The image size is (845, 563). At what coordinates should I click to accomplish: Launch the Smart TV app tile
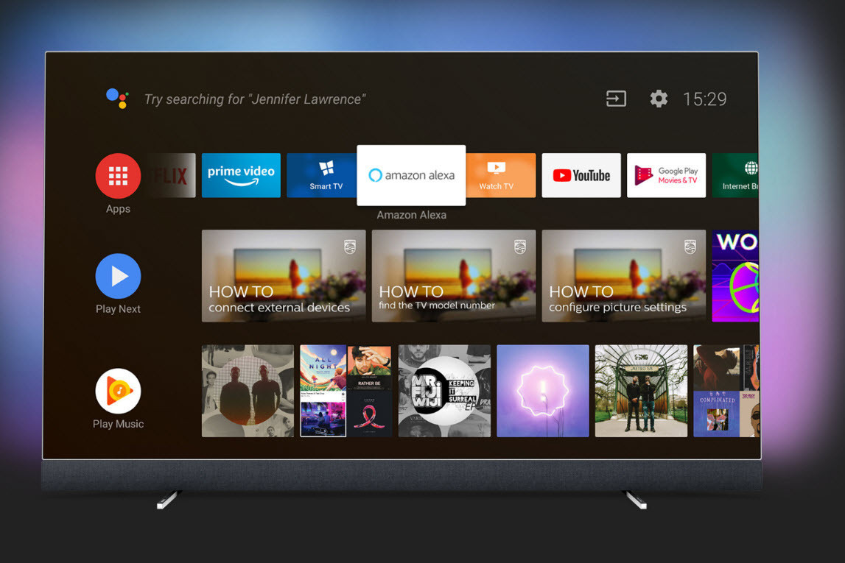[326, 175]
